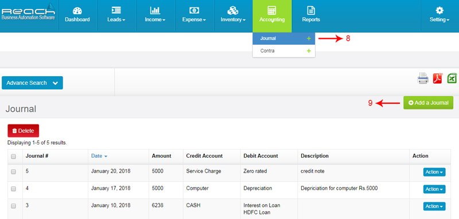Click the plus icon beside Contra
The height and width of the screenshot is (219, 459).
pos(309,51)
